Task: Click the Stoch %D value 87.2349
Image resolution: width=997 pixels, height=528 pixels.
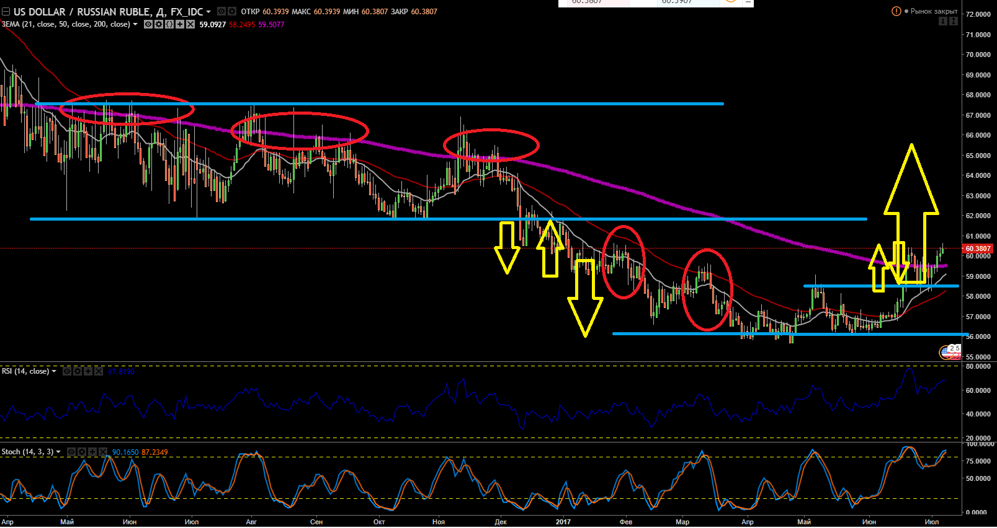Action: pyautogui.click(x=154, y=452)
